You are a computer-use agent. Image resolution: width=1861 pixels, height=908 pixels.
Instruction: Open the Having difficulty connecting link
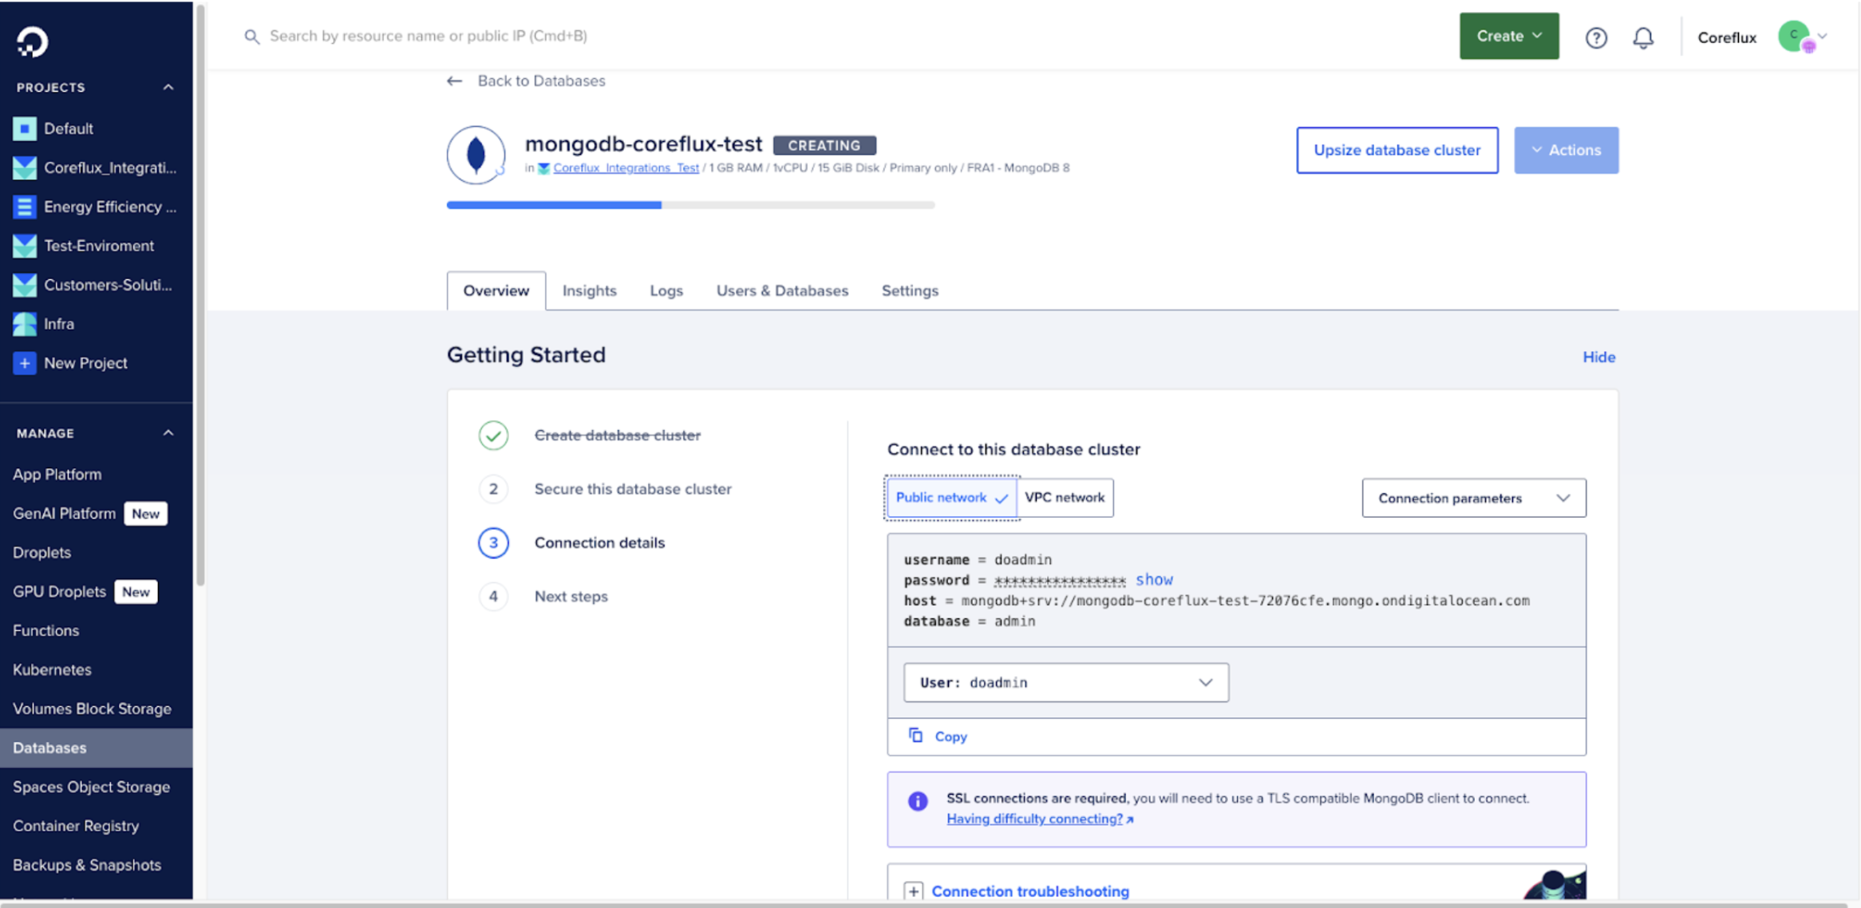(1033, 819)
